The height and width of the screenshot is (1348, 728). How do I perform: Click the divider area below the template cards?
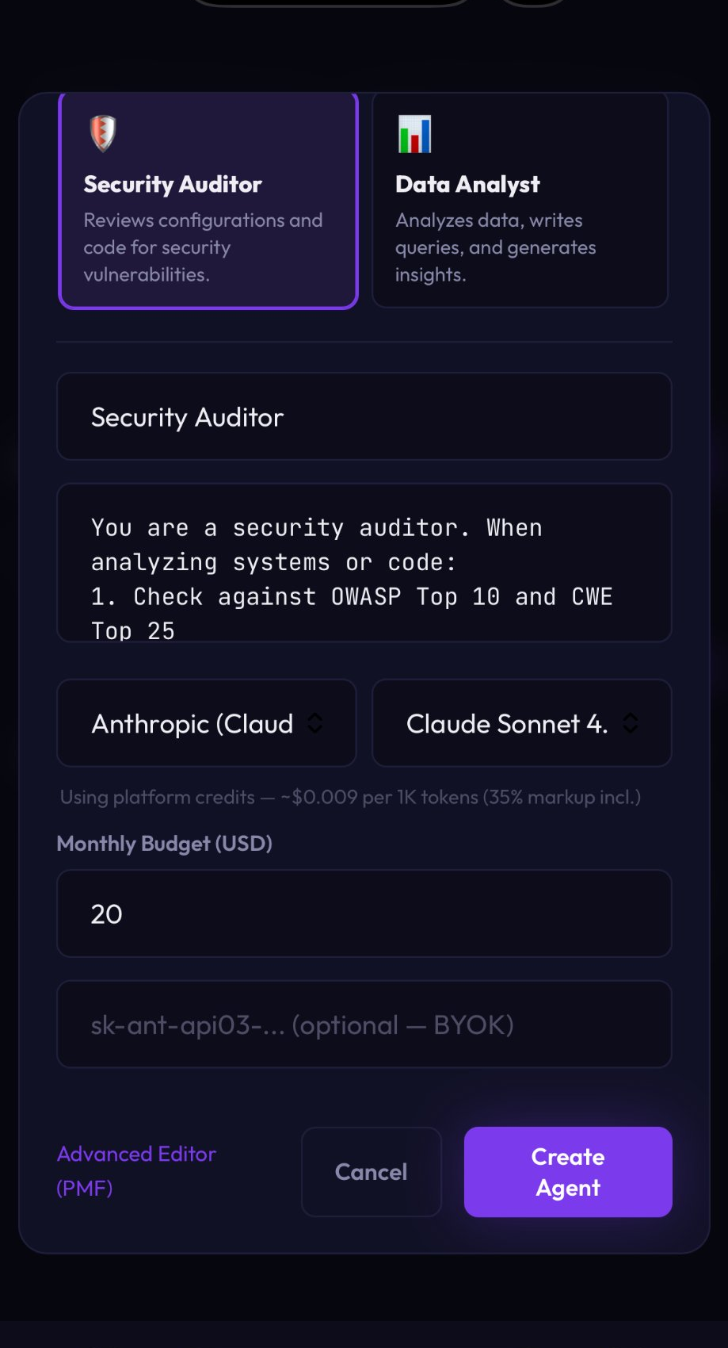coord(364,343)
